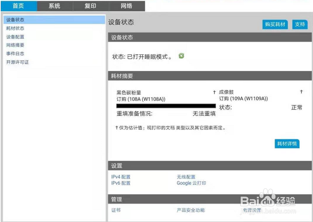Screen dimensions: 313x222
Task: Switch to the 系统 tab
Action: pos(54,6)
